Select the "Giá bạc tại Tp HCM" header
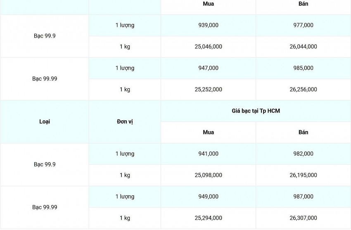Screen dimensions: 351x230 point(256,111)
